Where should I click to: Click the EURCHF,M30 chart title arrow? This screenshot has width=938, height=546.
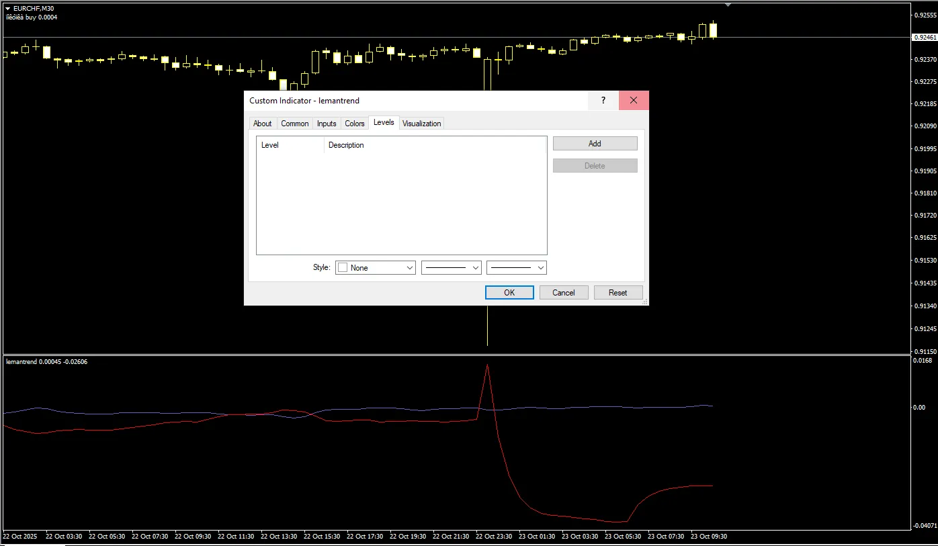[7, 8]
